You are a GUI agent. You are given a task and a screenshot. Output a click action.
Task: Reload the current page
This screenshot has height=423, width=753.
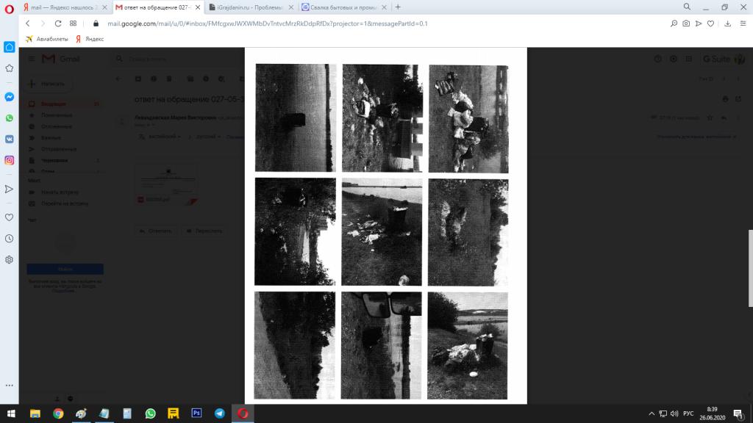click(58, 23)
